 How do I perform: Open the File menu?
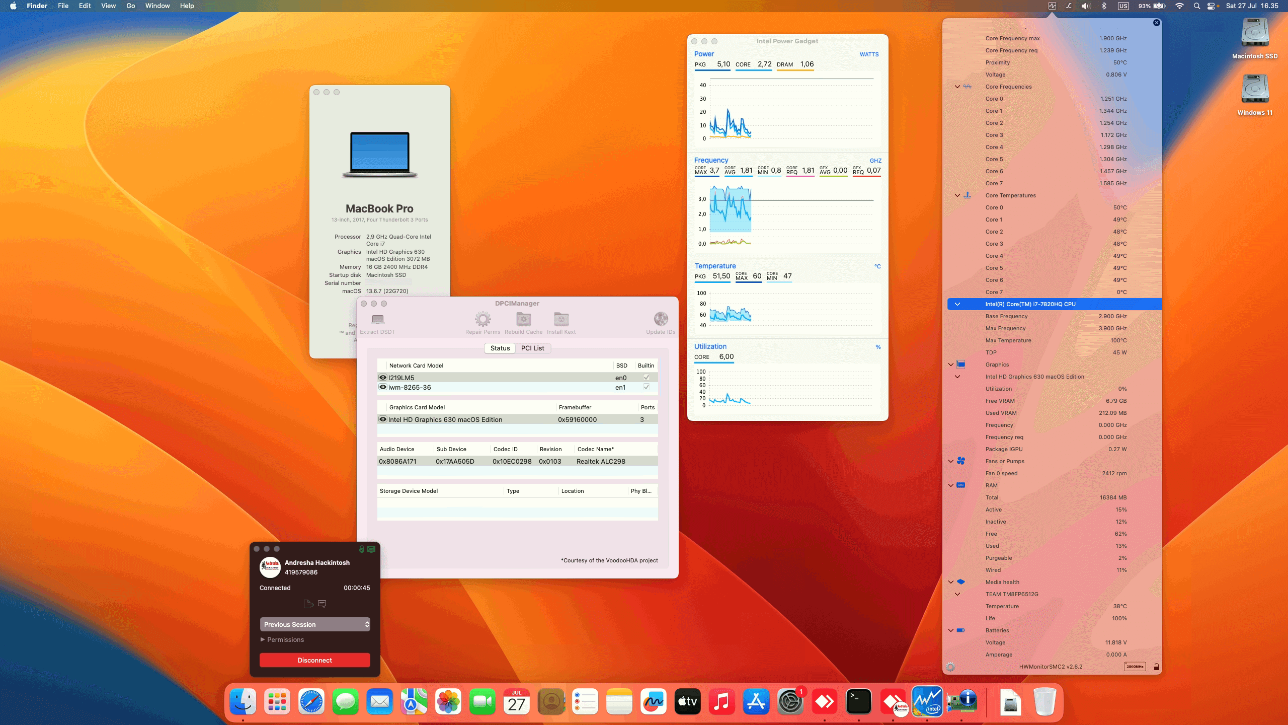63,6
